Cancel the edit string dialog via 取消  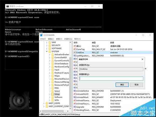(x=136, y=85)
